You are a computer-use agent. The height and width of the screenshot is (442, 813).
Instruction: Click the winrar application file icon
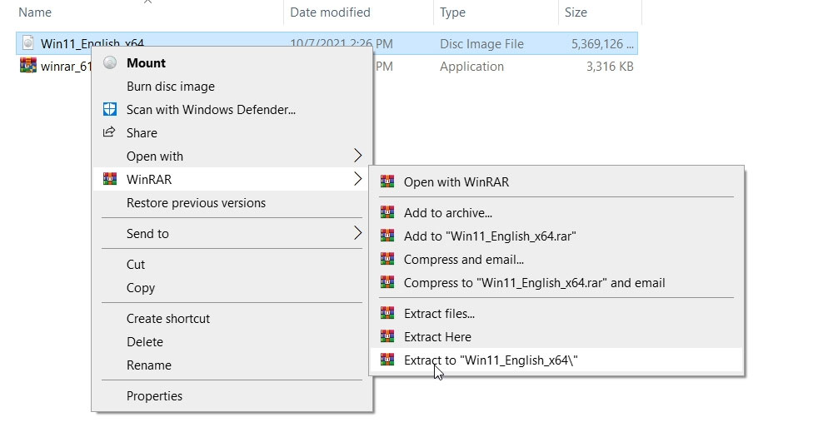tap(27, 67)
